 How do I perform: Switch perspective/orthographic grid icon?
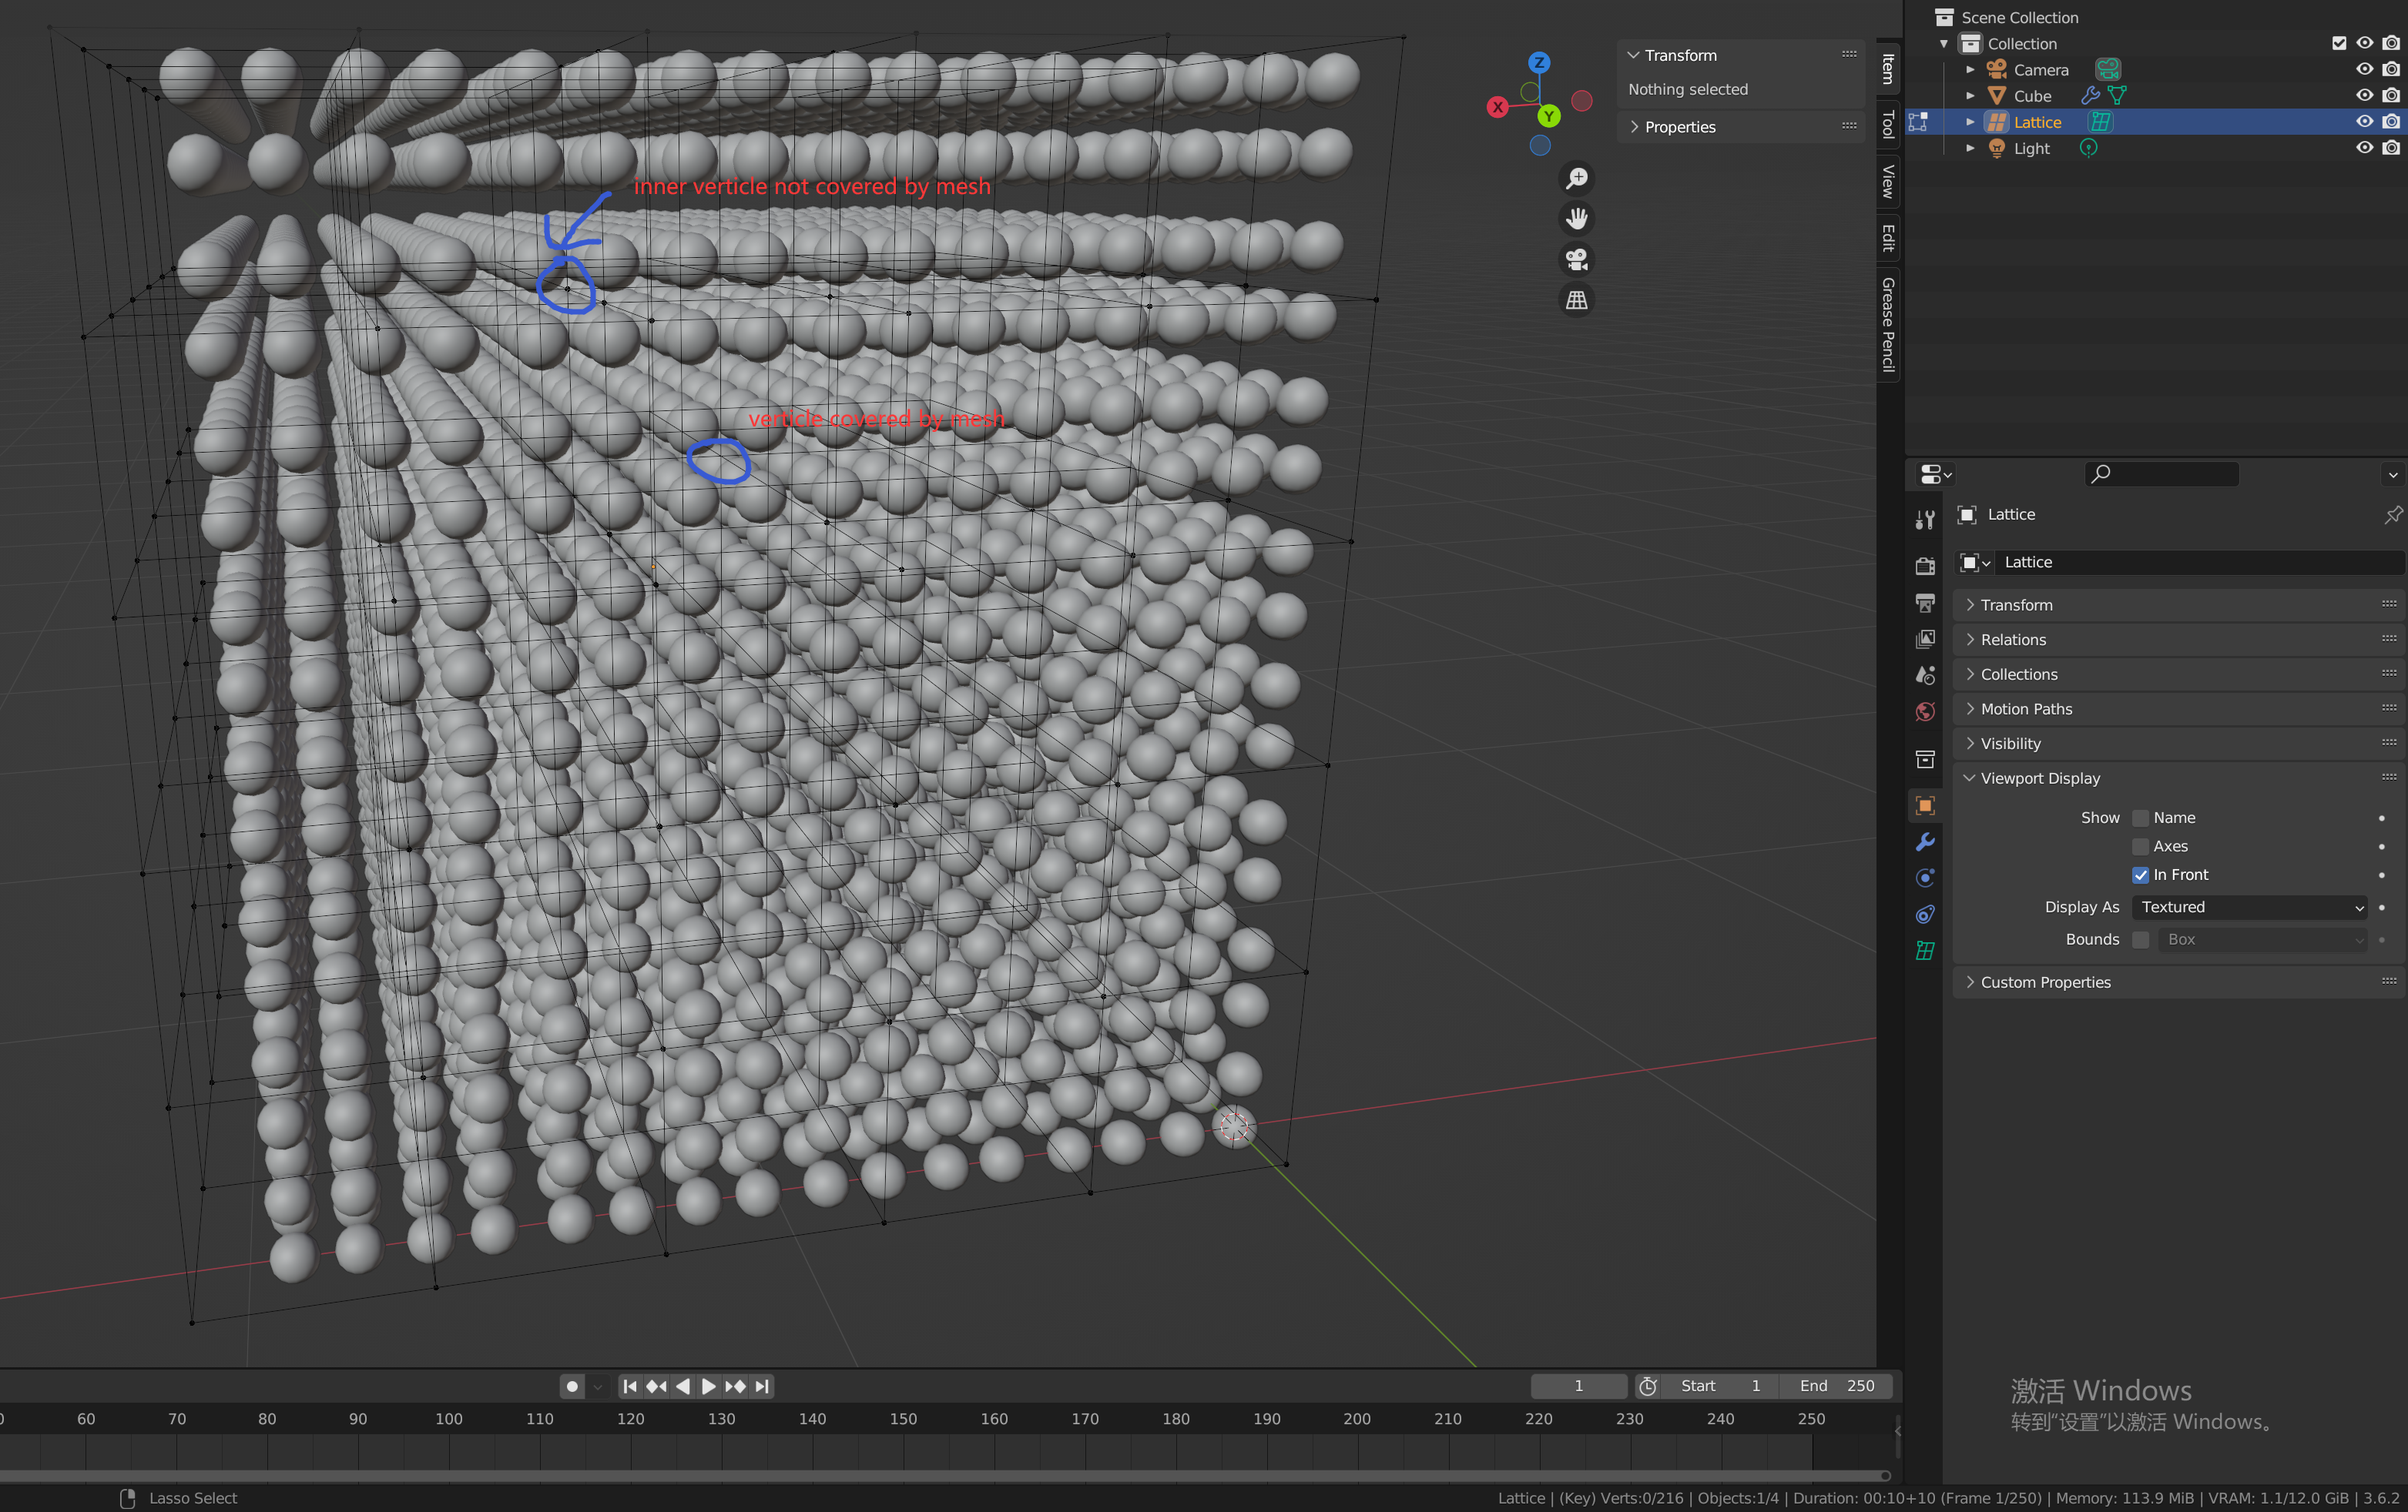[1576, 299]
